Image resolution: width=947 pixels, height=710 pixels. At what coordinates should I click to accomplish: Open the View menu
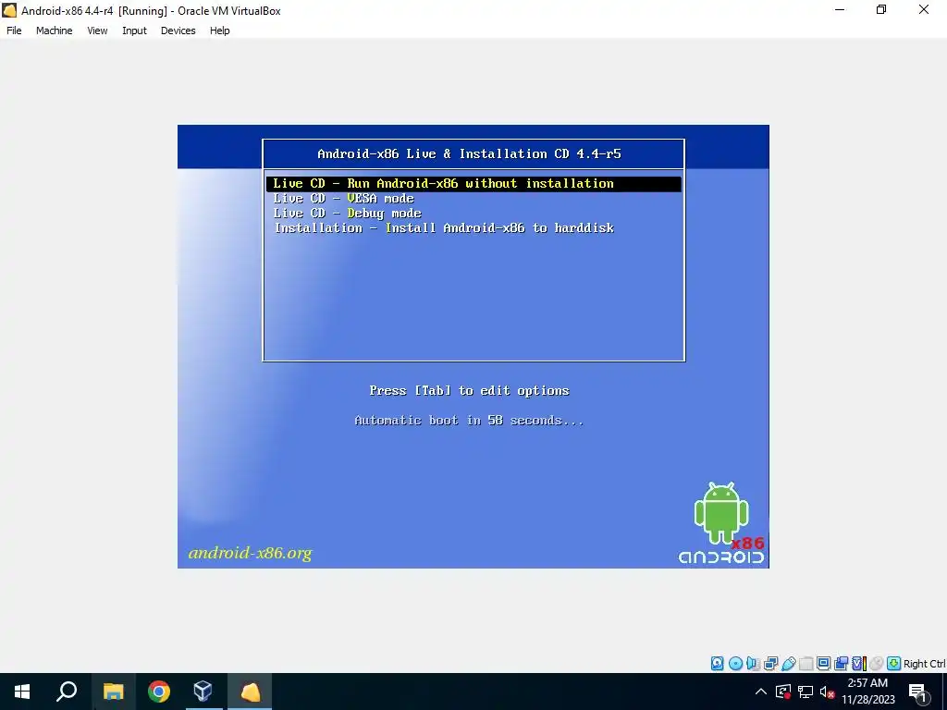tap(97, 31)
